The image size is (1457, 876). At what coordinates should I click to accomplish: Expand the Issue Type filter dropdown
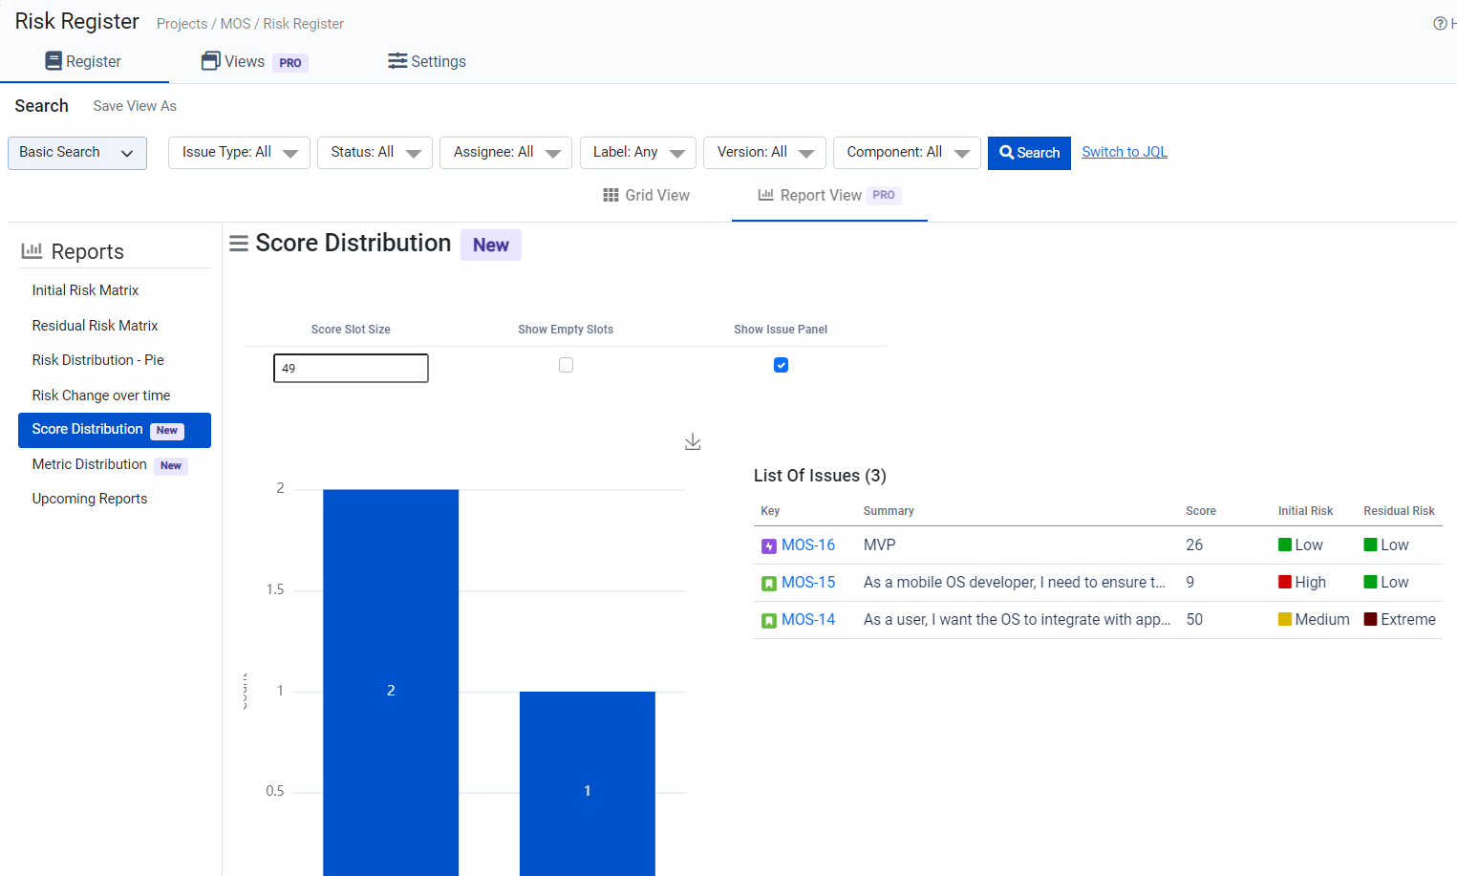(x=239, y=153)
